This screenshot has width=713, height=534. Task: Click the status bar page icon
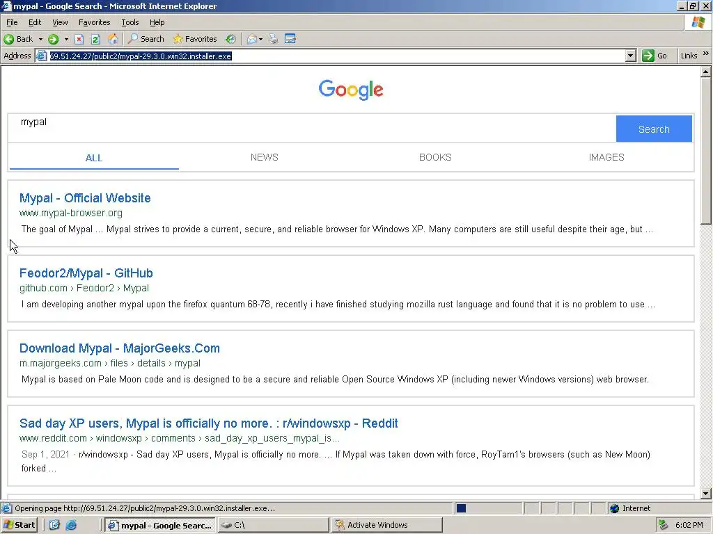6,508
